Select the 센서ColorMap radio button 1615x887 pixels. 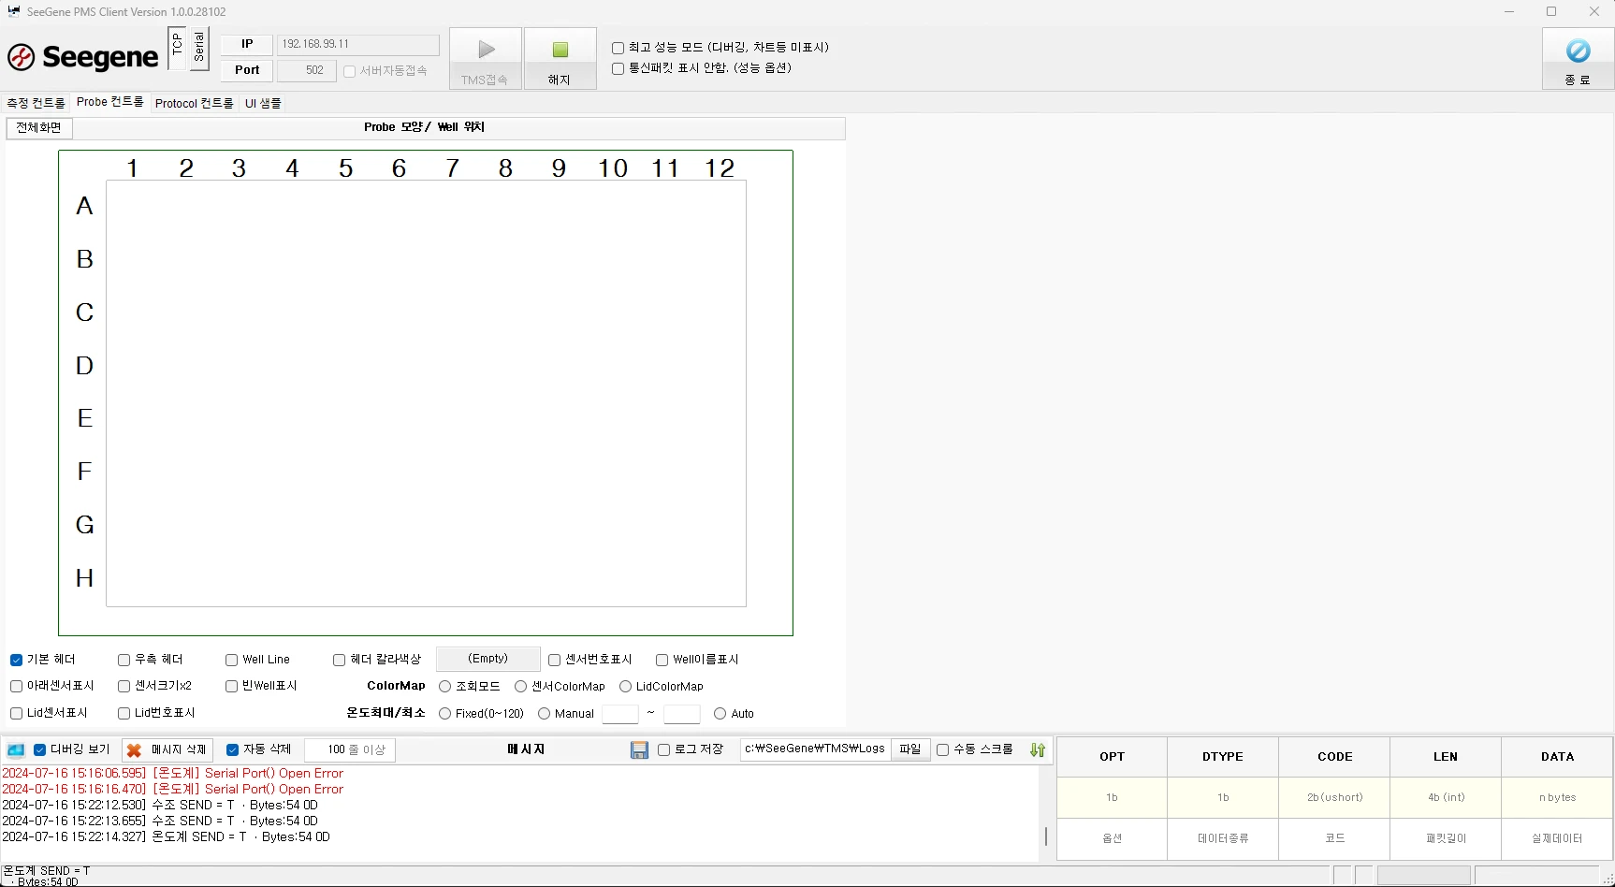point(521,687)
